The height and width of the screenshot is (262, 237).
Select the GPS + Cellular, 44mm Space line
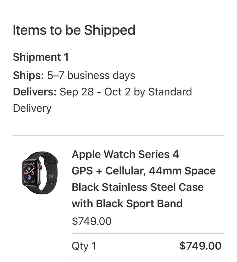tap(144, 171)
